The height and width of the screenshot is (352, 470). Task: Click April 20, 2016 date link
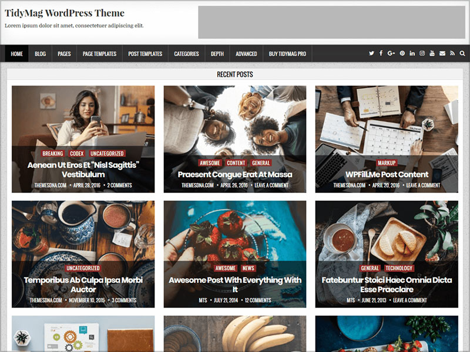click(x=386, y=185)
